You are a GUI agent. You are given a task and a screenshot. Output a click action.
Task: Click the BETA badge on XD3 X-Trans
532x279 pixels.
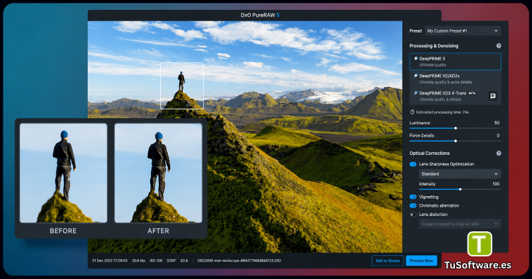pyautogui.click(x=472, y=93)
